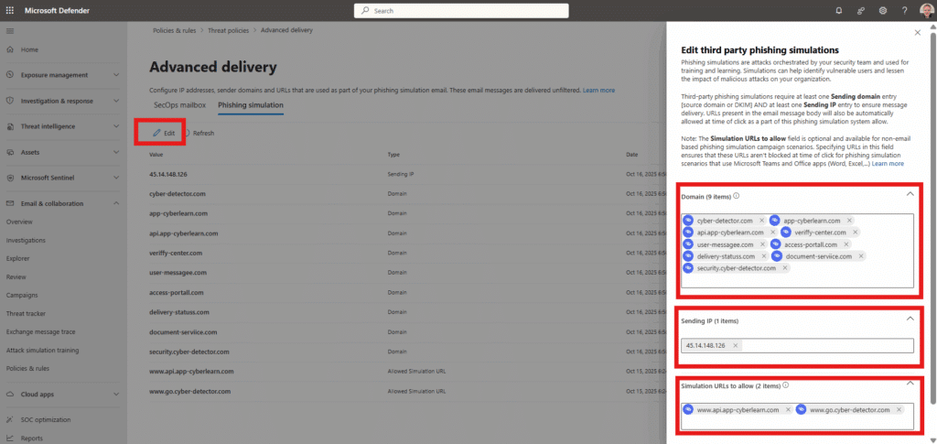Image resolution: width=937 pixels, height=444 pixels.
Task: Select the Reports sidebar icon
Action: pos(10,439)
